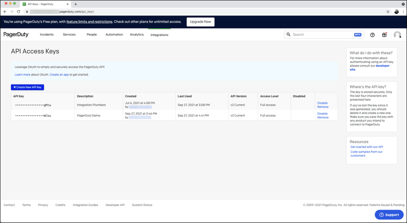Open the System Status footer link
Screen dimensions: 407x223
coord(142,205)
